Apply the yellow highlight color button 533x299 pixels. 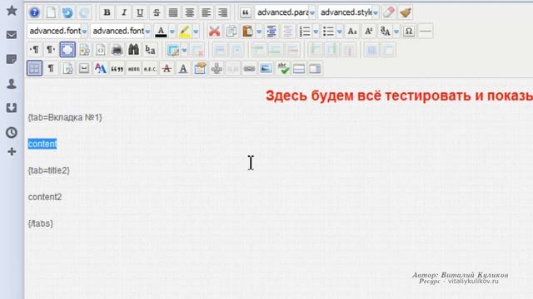point(185,32)
